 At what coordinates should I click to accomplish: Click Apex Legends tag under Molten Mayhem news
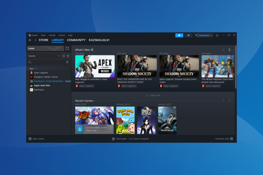click(x=211, y=86)
